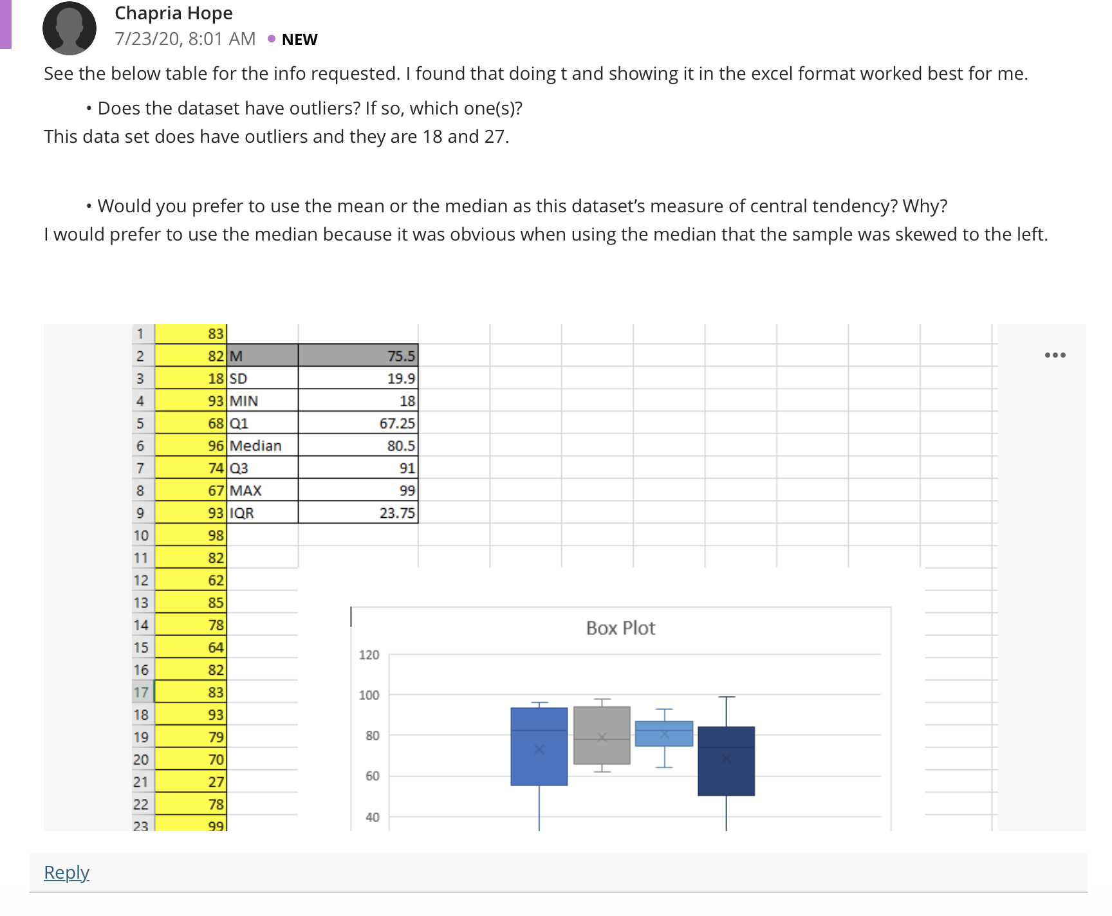
Task: Click Chapria Hope's profile avatar
Action: (69, 28)
